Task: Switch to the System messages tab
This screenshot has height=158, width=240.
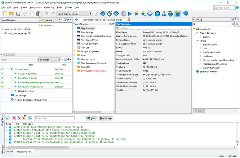Action: click(10, 152)
